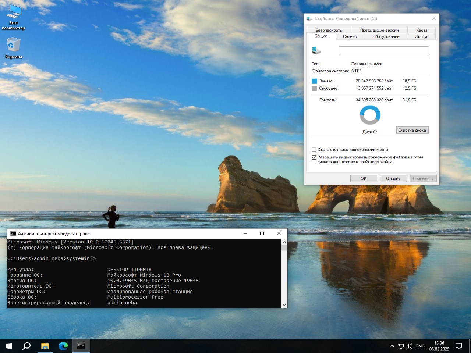471x353 pixels.
Task: Click the Майкрософт Windows 10 Pro text
Action: pyautogui.click(x=144, y=275)
